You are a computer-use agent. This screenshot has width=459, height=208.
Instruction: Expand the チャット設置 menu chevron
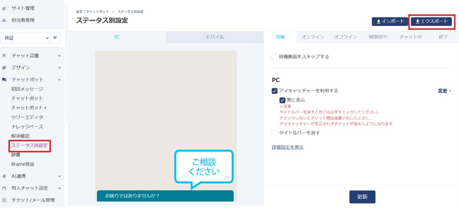pos(60,56)
